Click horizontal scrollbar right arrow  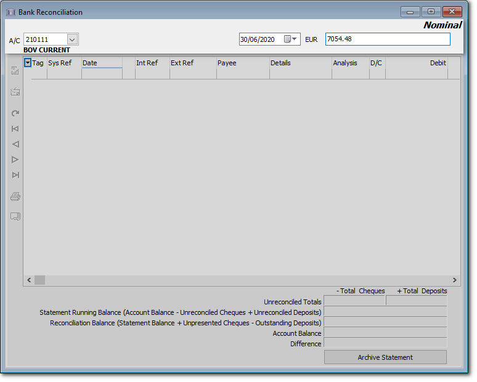pos(454,280)
